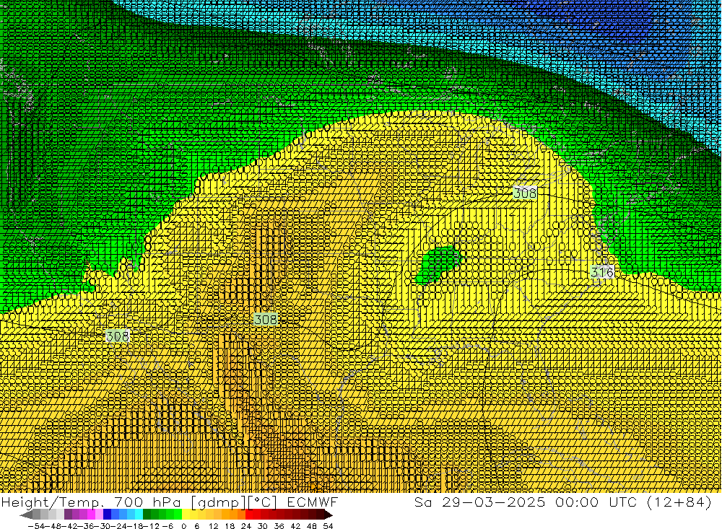Click the legend value -30
This screenshot has width=722, height=529.
(103, 526)
